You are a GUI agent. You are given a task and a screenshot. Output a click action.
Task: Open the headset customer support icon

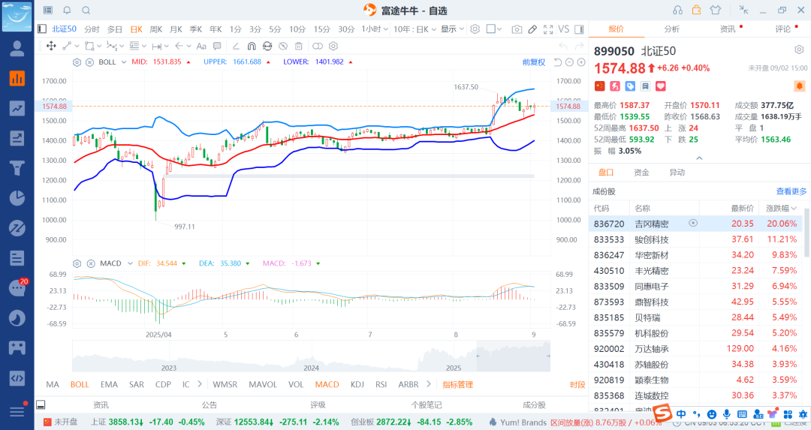point(677,10)
